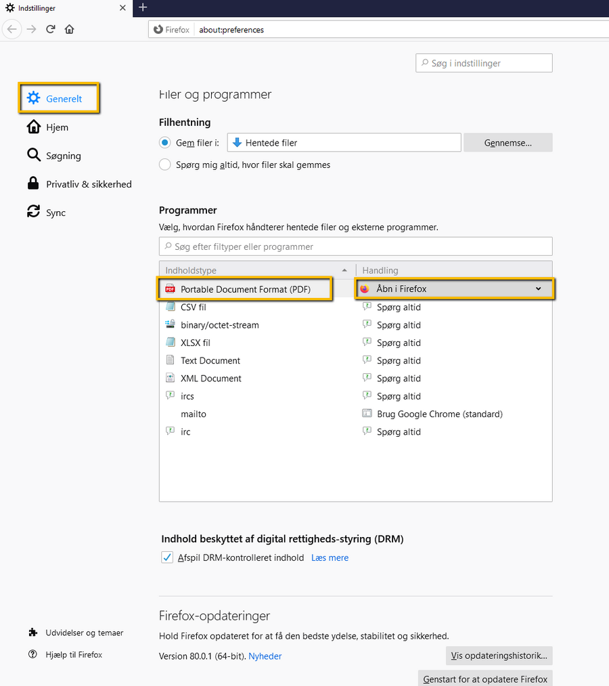Viewport: 609px width, 686px height.
Task: Click the XLSX fil file icon
Action: pyautogui.click(x=170, y=342)
